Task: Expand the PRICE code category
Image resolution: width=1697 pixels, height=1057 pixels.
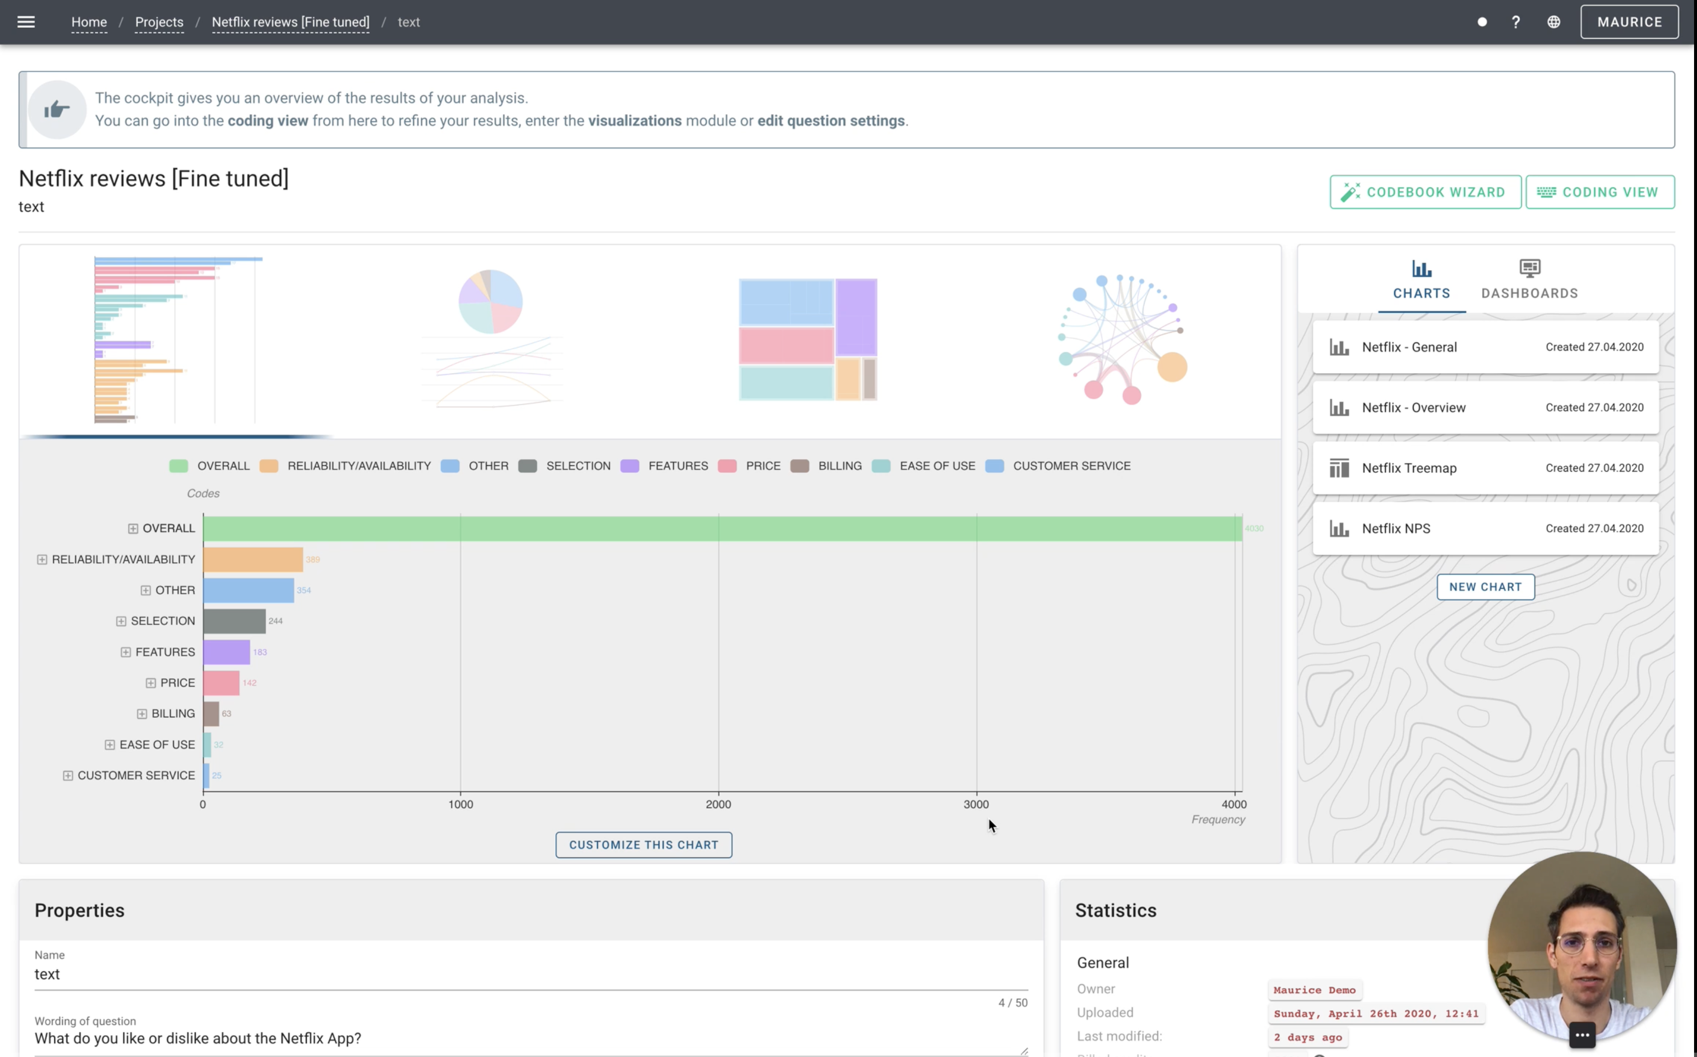Action: pyautogui.click(x=150, y=683)
